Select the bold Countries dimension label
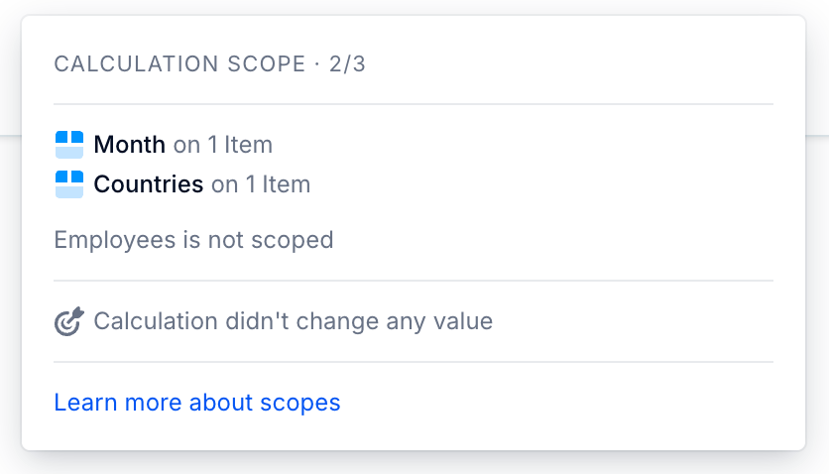The height and width of the screenshot is (474, 829). click(x=149, y=184)
